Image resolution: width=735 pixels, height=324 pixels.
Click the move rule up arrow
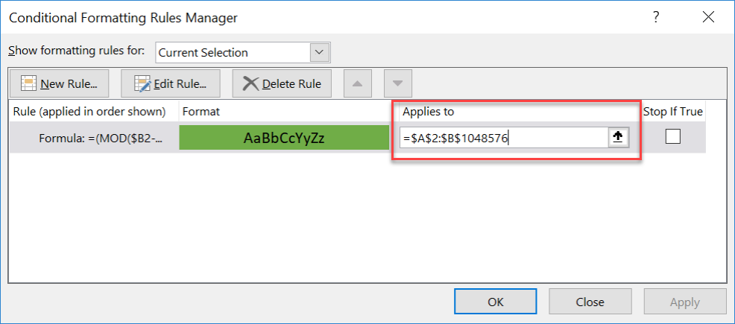coord(357,83)
